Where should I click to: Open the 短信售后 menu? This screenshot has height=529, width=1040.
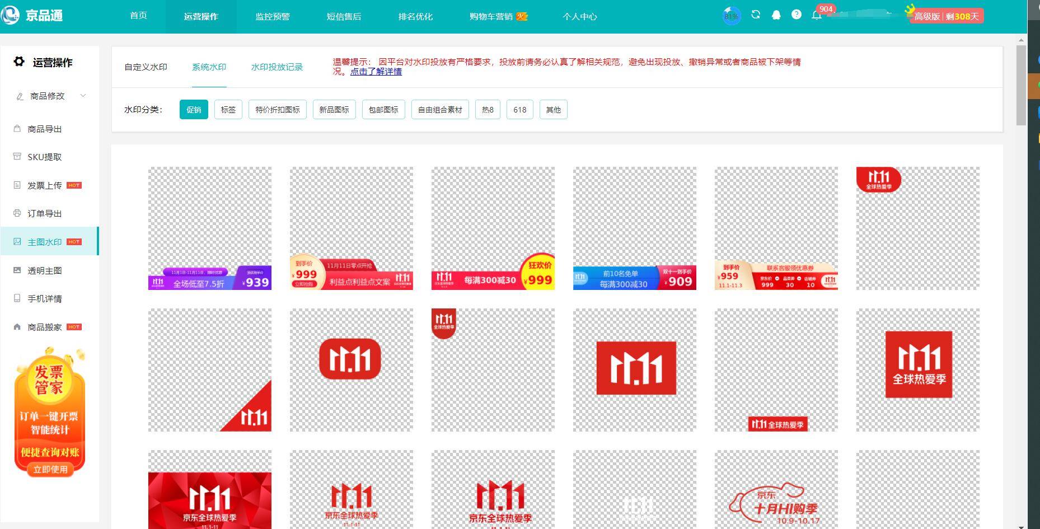click(x=344, y=16)
